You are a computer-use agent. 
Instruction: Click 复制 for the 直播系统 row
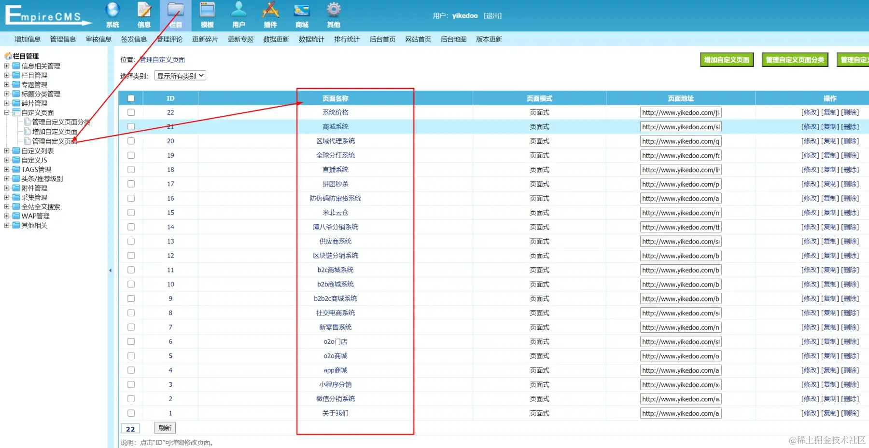pyautogui.click(x=830, y=170)
